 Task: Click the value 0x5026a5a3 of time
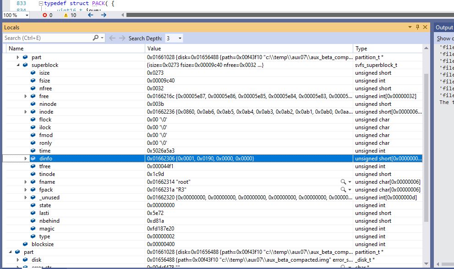pos(161,151)
